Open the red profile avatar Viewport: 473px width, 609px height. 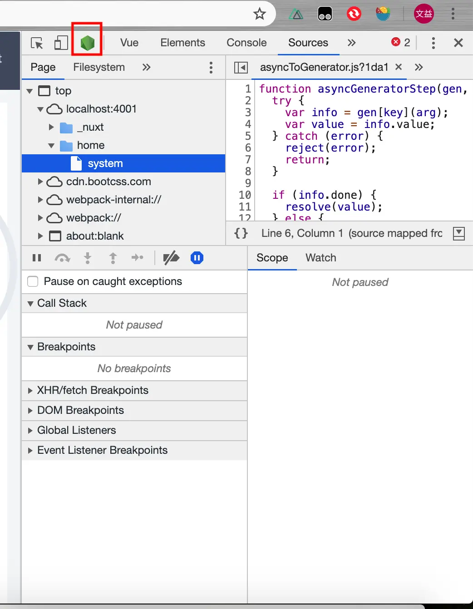(424, 14)
